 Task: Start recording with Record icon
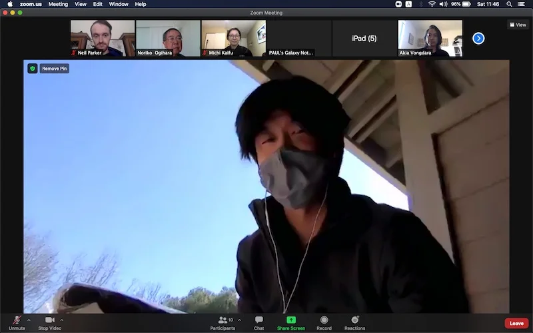coord(324,322)
